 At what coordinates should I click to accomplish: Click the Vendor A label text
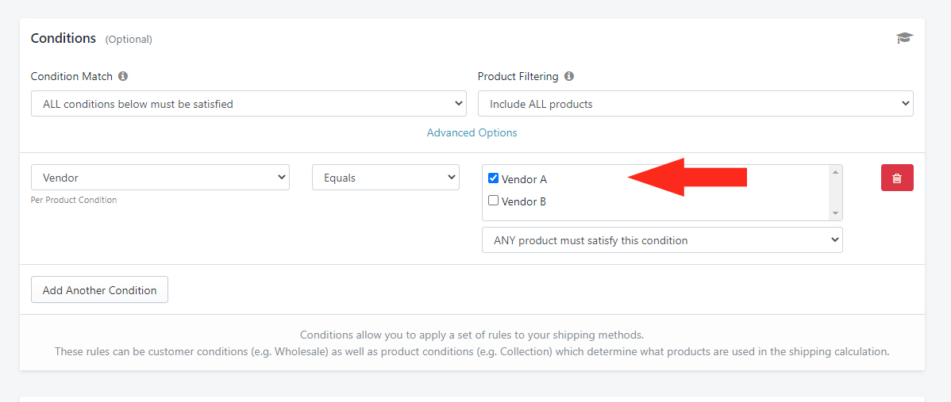click(524, 179)
